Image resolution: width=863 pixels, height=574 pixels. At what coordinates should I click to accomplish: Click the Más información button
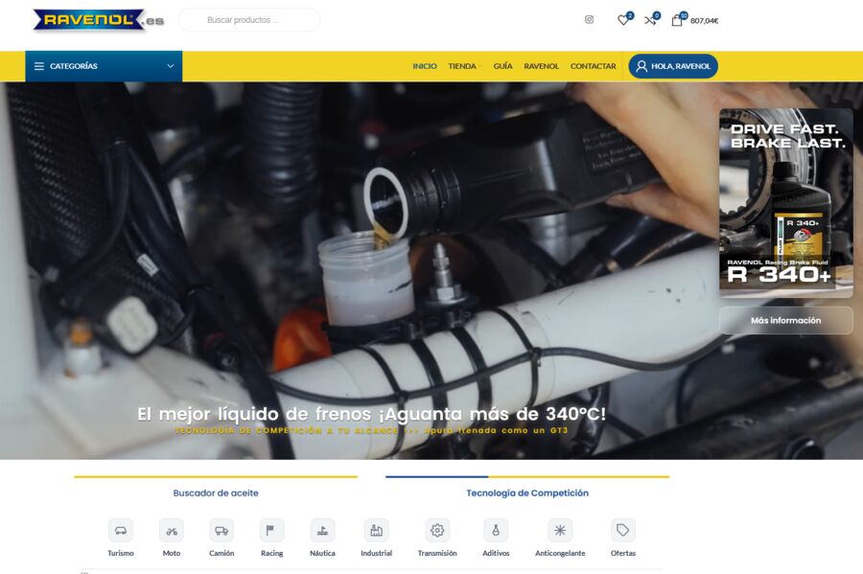pyautogui.click(x=786, y=320)
